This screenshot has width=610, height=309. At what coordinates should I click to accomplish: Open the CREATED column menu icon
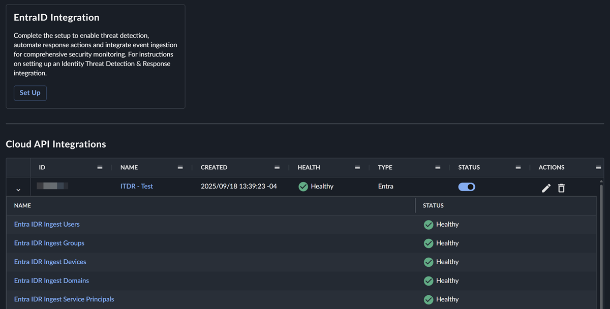click(277, 168)
